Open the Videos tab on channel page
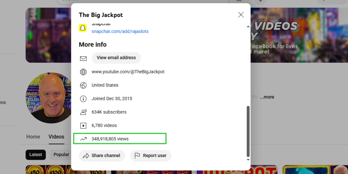 click(x=56, y=137)
